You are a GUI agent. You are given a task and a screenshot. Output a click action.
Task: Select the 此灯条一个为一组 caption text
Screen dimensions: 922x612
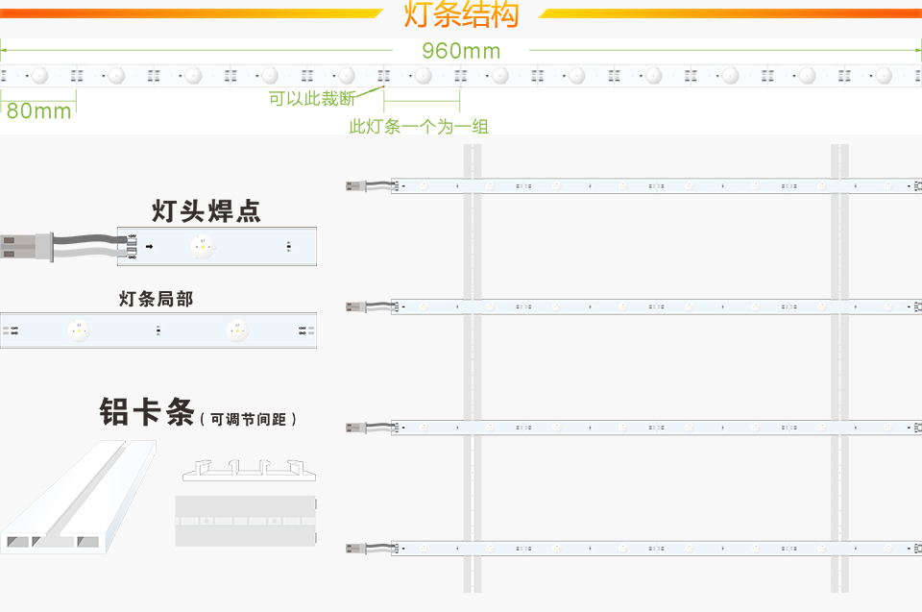coord(419,127)
